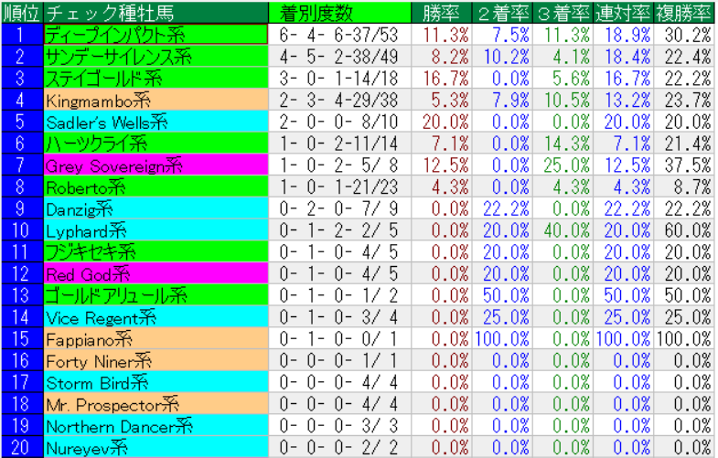
Task: Click the サンデーサイレンス系 cell
Action: tap(155, 57)
